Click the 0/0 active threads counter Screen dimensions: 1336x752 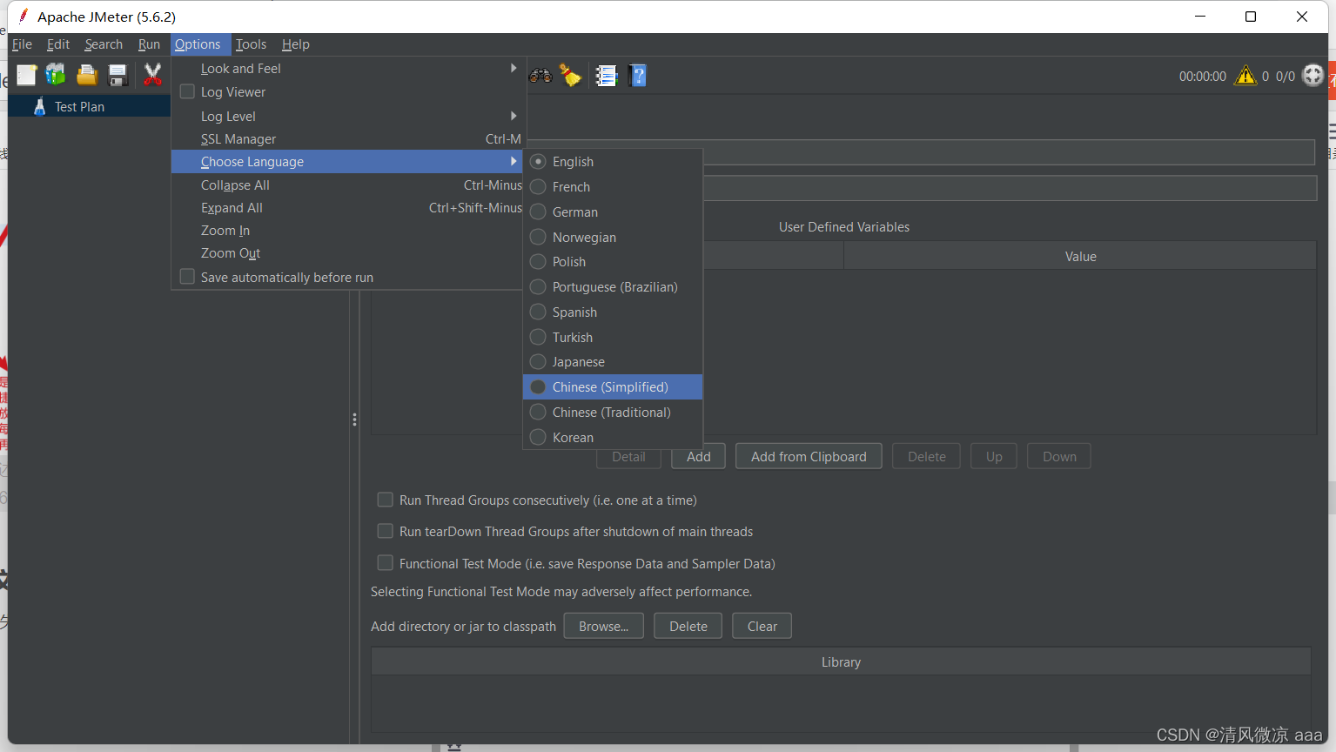tap(1285, 77)
